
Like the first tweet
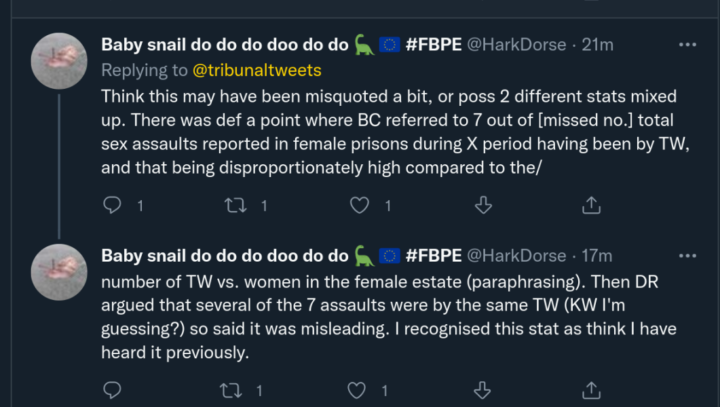(359, 205)
